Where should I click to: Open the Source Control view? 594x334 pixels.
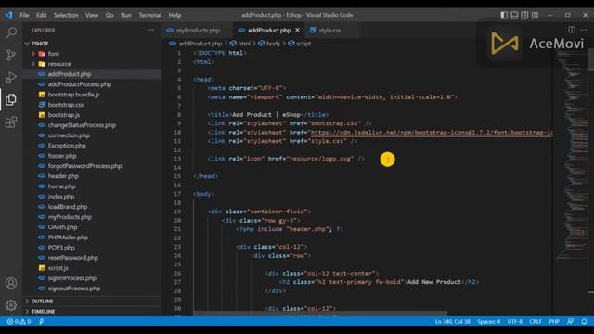pyautogui.click(x=11, y=56)
